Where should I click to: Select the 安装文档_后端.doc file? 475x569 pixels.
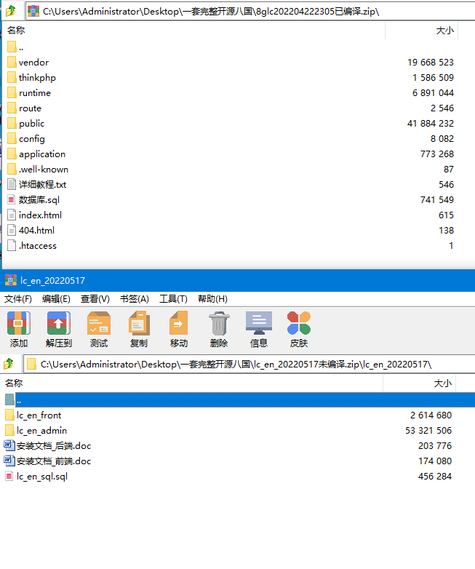click(54, 446)
